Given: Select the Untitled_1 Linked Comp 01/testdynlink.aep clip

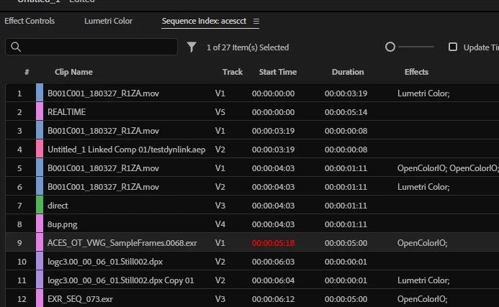Looking at the screenshot, I should (126, 150).
